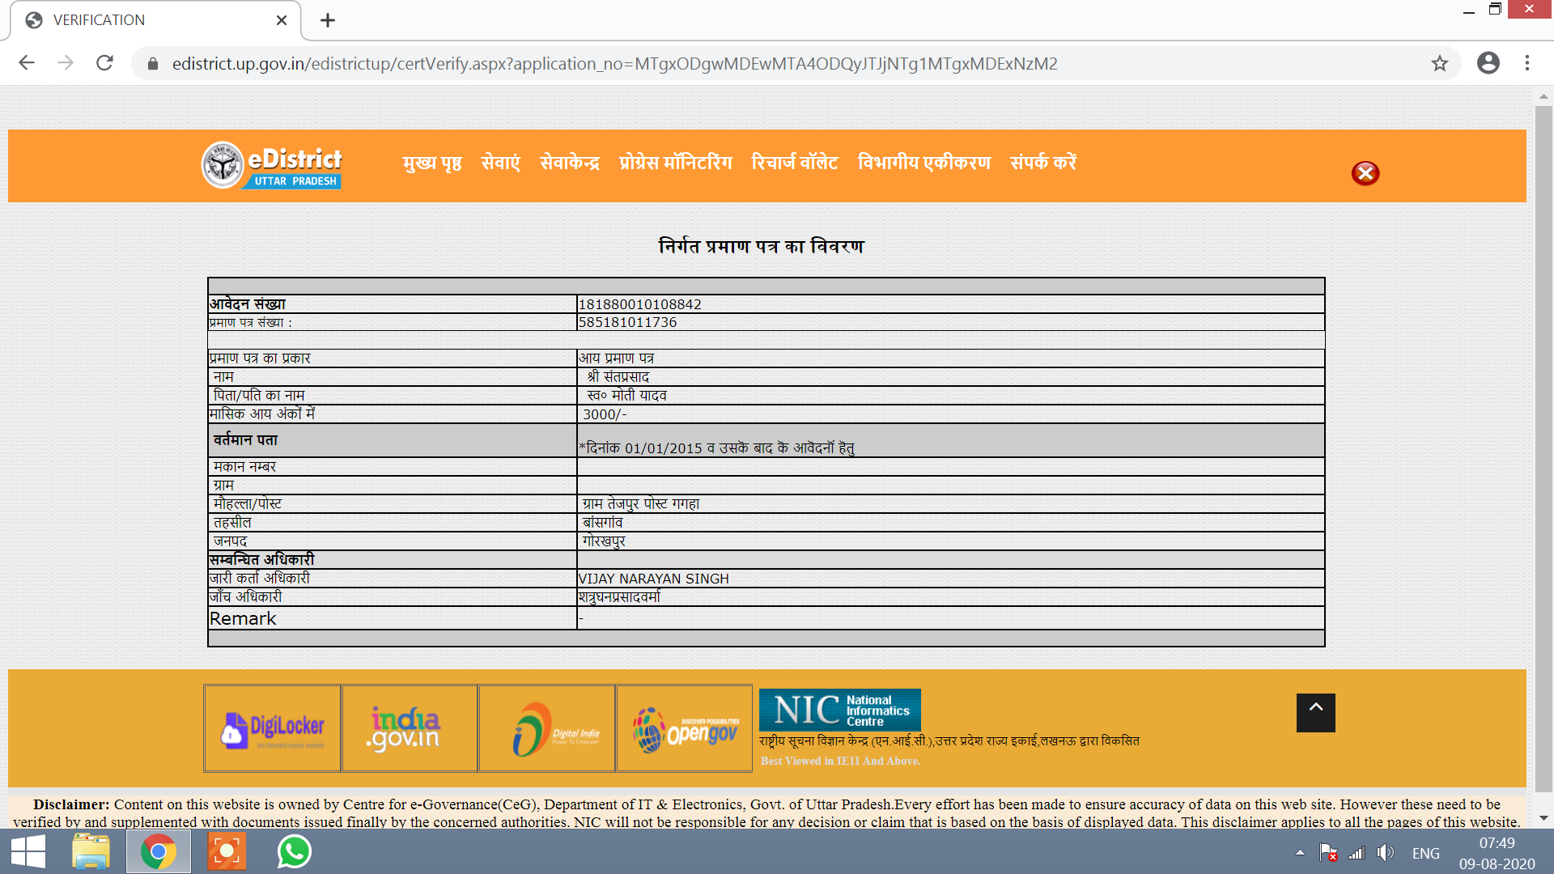Expand the system tray hidden icons arrow

[x=1300, y=852]
